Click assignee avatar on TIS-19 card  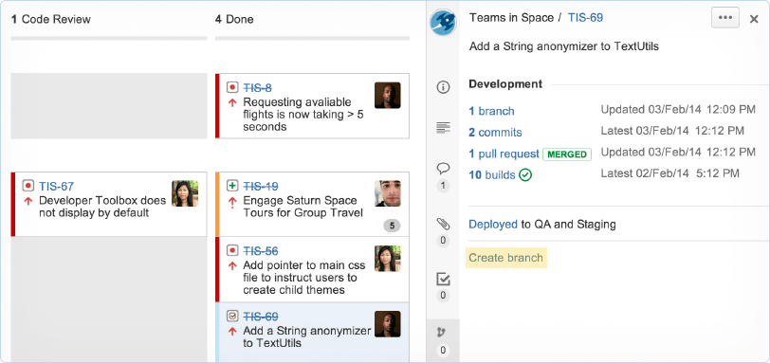[388, 193]
